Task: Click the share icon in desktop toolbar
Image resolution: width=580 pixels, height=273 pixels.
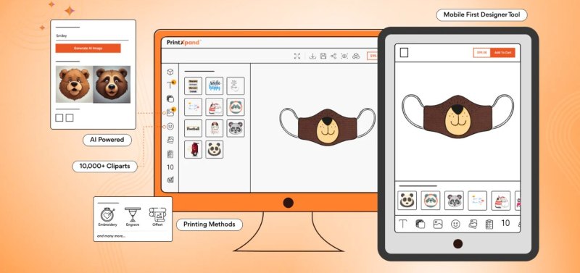Action: 333,56
